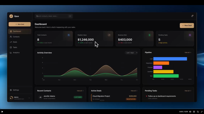Screen dimensions: 204x114
Task: Open the Last 7 days dropdown
Action: (x=131, y=53)
